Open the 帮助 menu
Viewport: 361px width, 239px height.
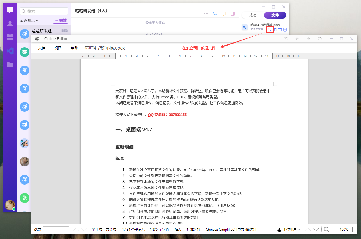pyautogui.click(x=74, y=48)
